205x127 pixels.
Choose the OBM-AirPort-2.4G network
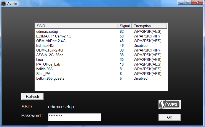[101, 41]
